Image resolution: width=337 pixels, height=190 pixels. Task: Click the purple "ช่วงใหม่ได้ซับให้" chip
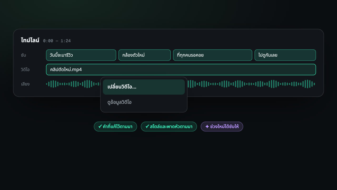tap(222, 127)
